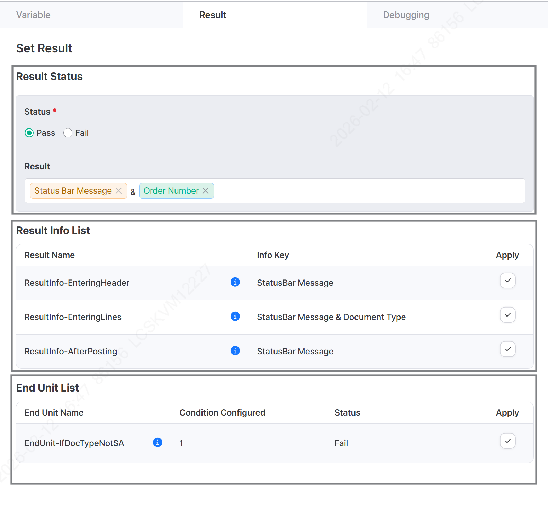Click info icon for ResultInfo-EnteringLines

point(235,317)
